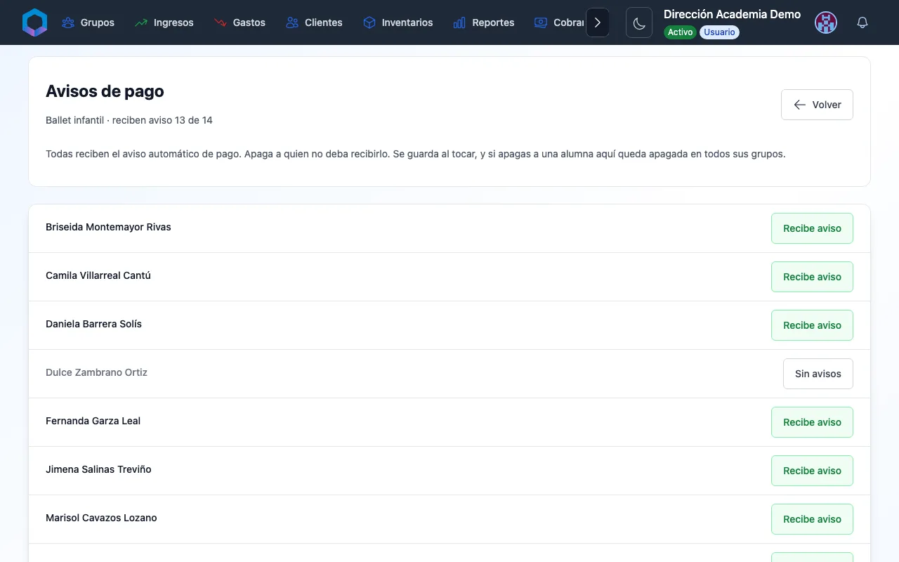The width and height of the screenshot is (899, 562).
Task: Toggle dark mode with the moon button
Action: click(639, 22)
